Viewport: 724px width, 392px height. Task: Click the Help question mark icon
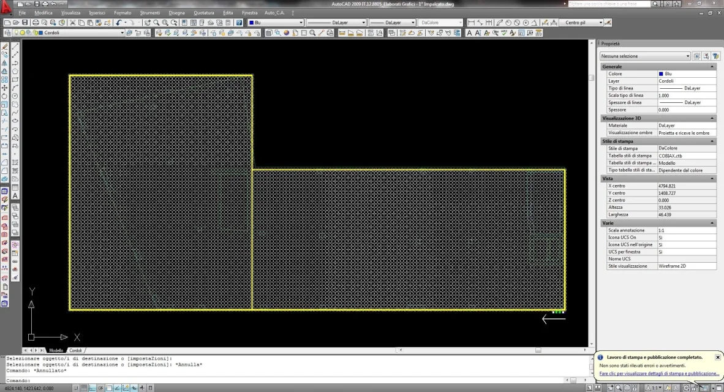(x=239, y=22)
